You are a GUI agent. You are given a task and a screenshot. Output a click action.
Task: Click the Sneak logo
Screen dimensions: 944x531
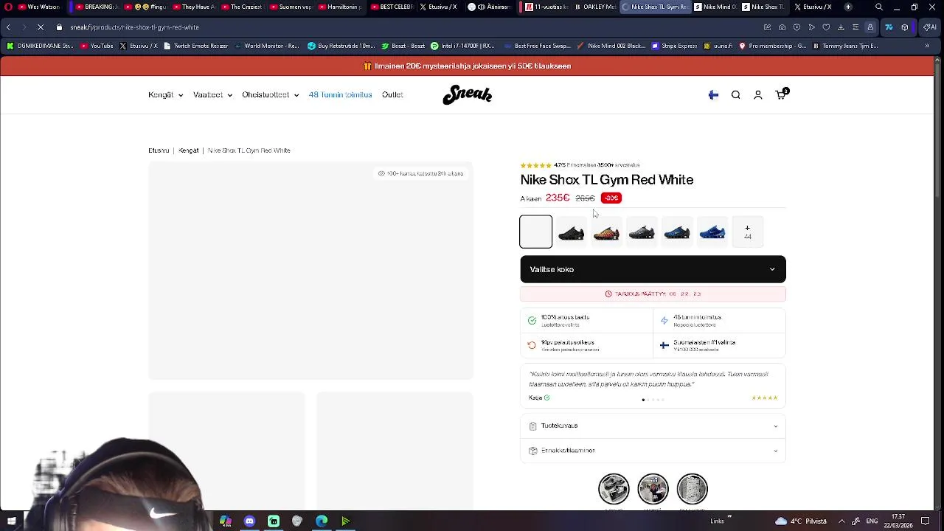point(467,94)
